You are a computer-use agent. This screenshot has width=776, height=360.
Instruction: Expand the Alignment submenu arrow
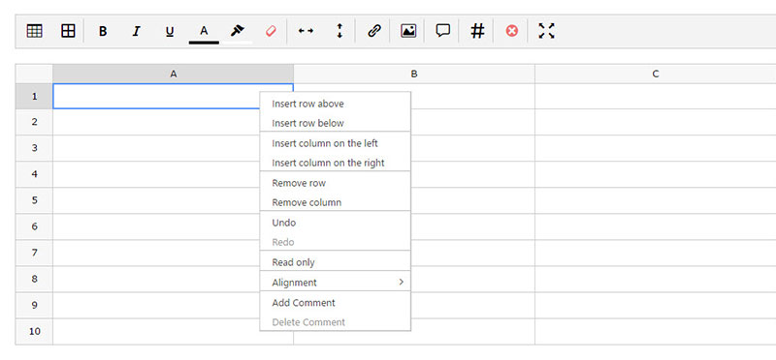[402, 282]
